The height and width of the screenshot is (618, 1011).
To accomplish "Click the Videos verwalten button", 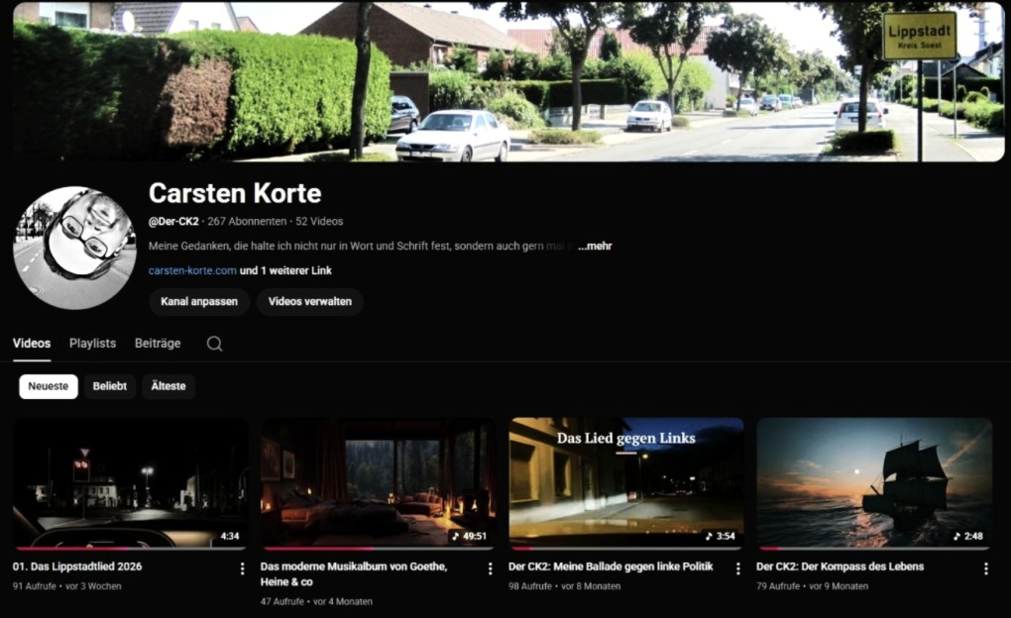I will tap(309, 302).
